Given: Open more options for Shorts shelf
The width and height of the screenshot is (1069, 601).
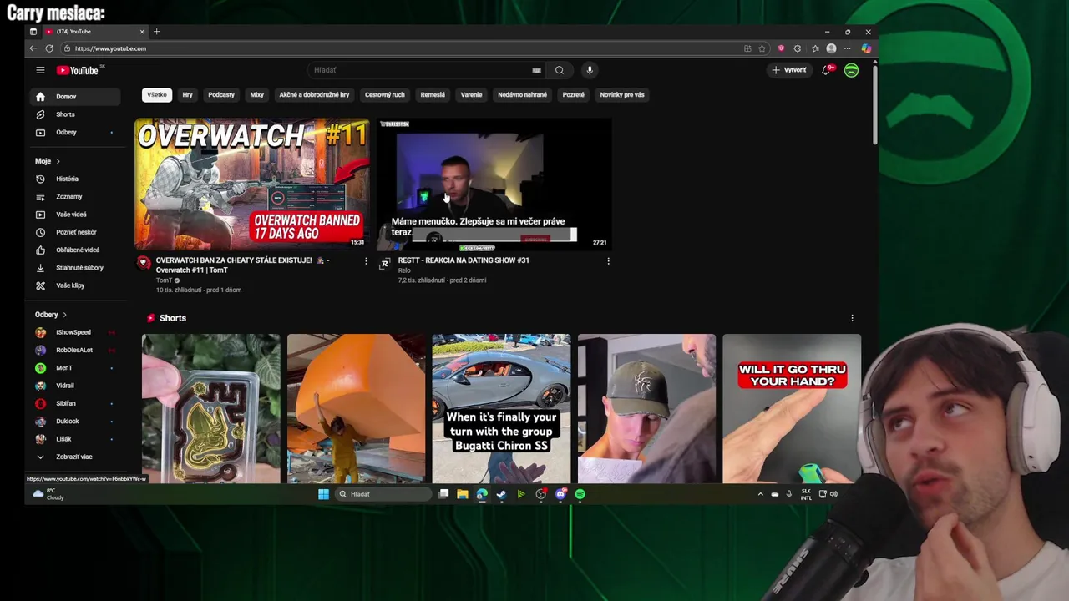Looking at the screenshot, I should click(852, 318).
